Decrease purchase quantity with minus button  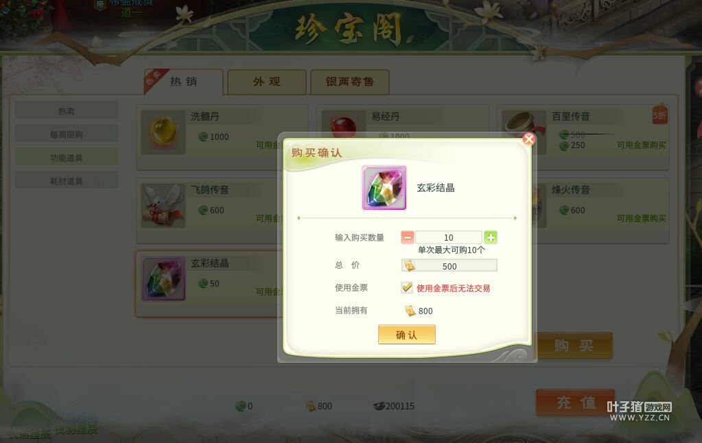tap(408, 237)
